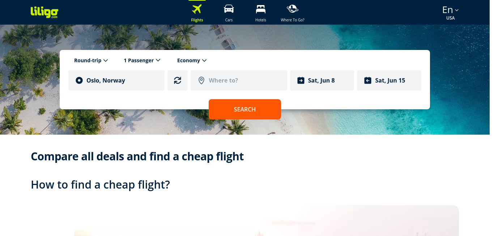The height and width of the screenshot is (236, 494).
Task: Click the Where to? destination field
Action: coord(239,80)
